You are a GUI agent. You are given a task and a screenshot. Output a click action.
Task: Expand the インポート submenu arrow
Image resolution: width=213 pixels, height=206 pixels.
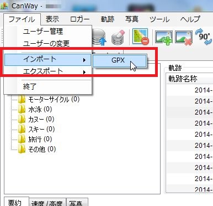click(84, 60)
